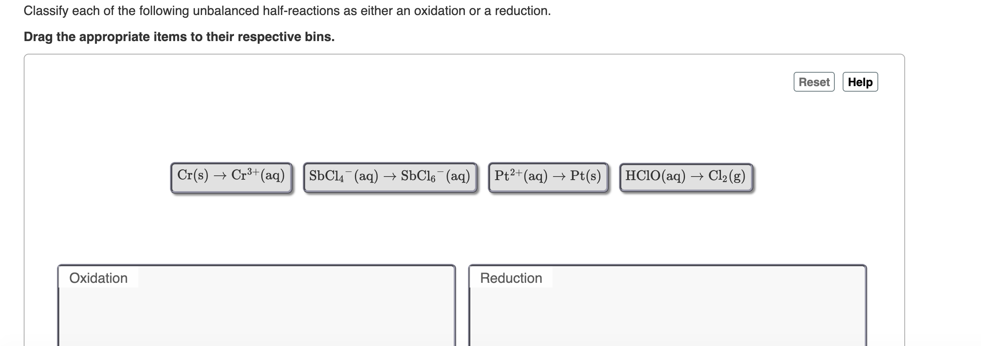Click Help to view instructions
The image size is (981, 346).
point(860,82)
